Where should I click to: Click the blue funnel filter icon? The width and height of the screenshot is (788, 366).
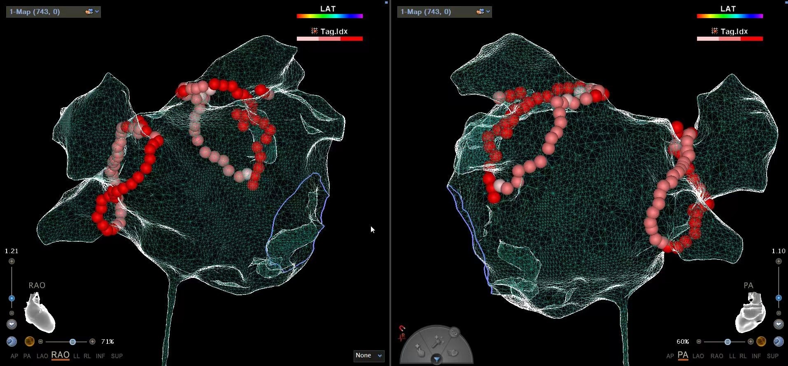tap(436, 360)
